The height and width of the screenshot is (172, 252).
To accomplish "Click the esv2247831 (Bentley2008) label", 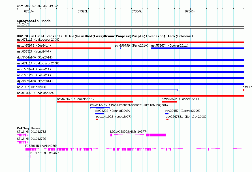I will tap(186, 117).
